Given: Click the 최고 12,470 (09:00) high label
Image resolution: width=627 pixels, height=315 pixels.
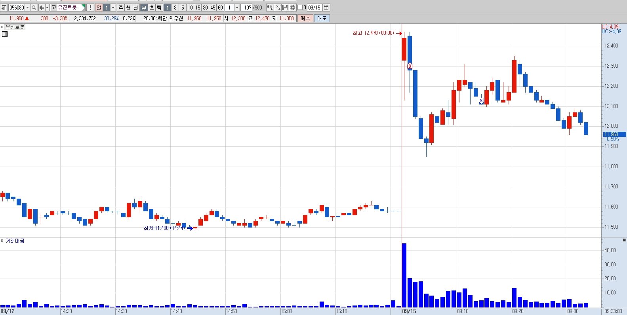Looking at the screenshot, I should (373, 33).
